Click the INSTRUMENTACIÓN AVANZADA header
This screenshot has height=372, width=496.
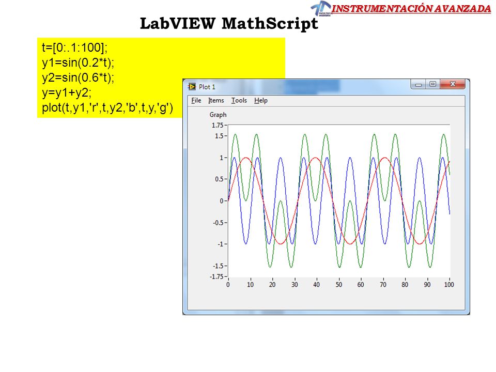(x=411, y=9)
